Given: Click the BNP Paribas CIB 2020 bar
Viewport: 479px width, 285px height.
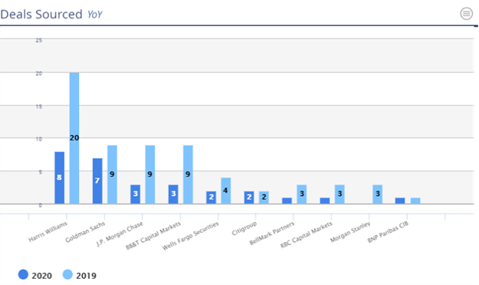Looking at the screenshot, I should [400, 200].
